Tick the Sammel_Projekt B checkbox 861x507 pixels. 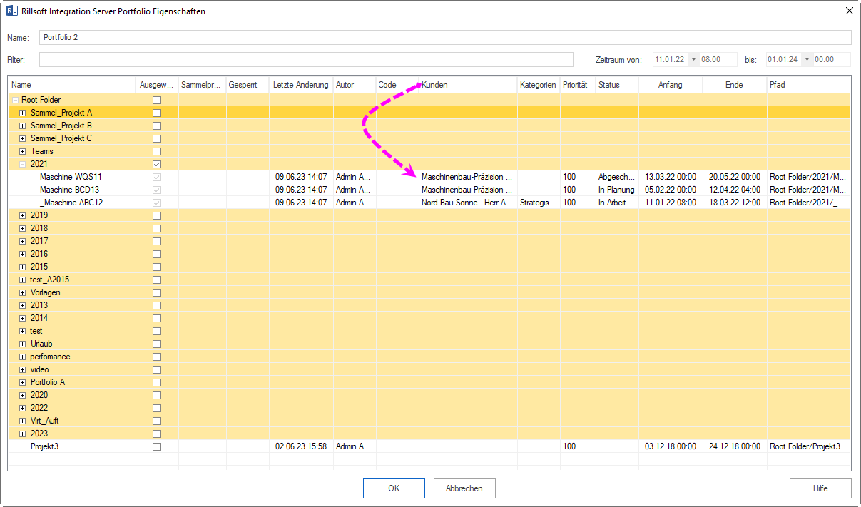pos(156,126)
